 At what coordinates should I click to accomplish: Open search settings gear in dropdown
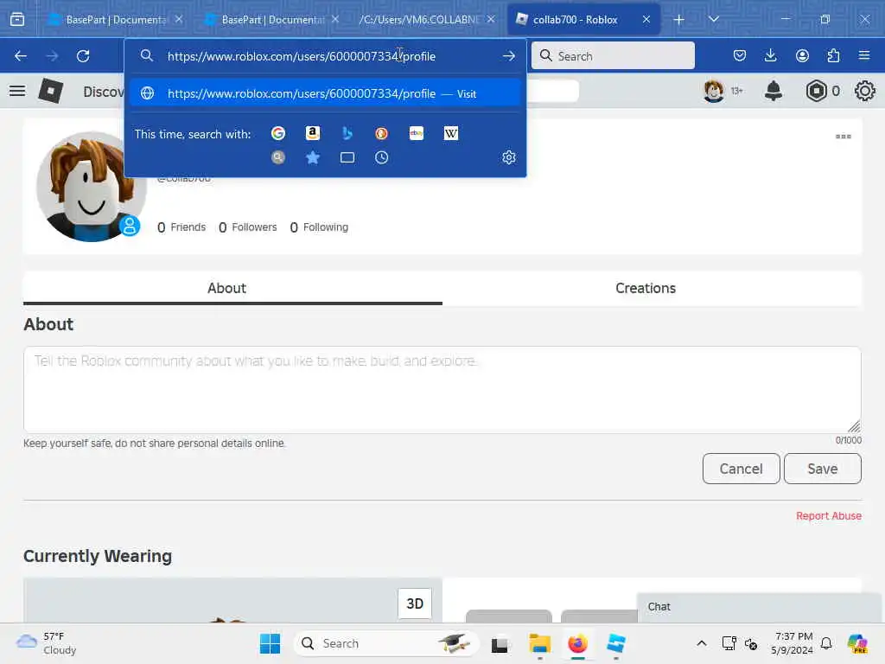point(508,157)
